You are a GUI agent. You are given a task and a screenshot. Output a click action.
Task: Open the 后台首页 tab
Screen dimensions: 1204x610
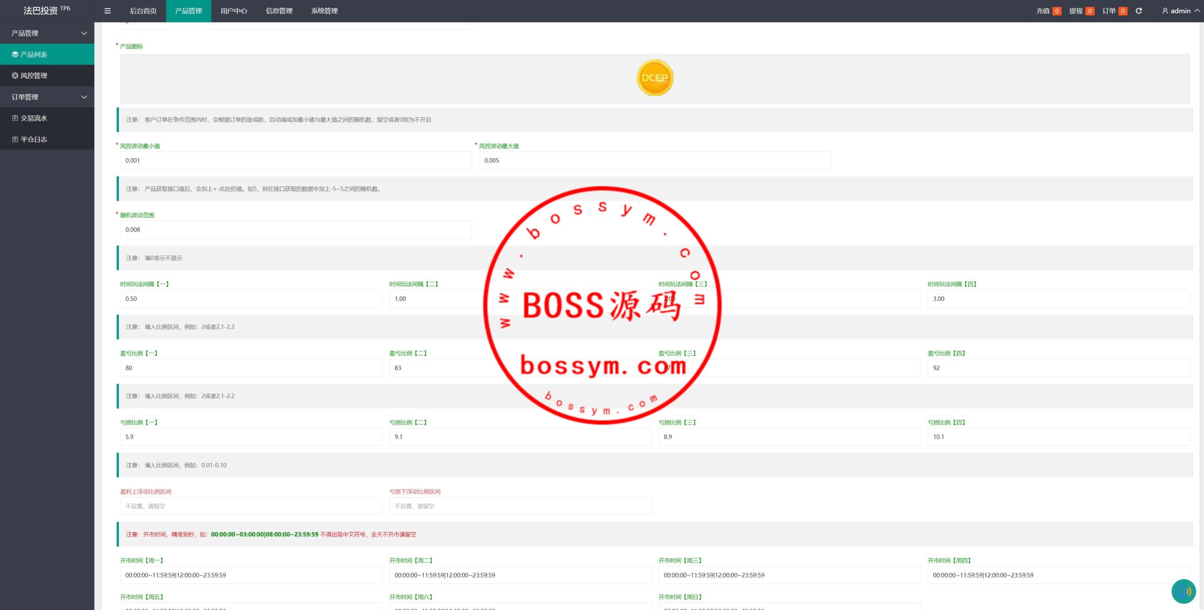pyautogui.click(x=143, y=11)
